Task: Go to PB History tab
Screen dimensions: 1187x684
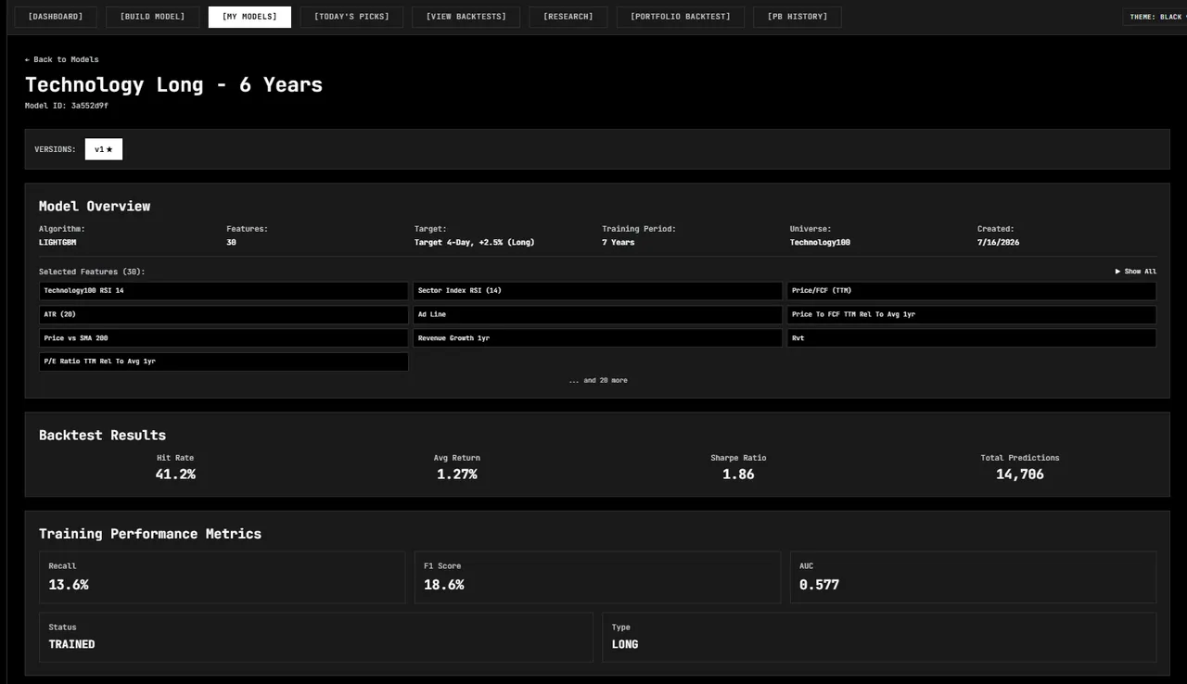Action: (x=798, y=17)
